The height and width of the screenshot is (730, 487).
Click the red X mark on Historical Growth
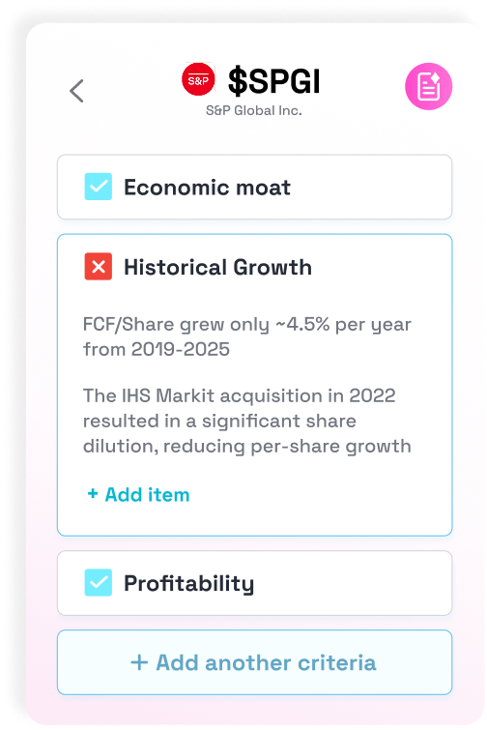pos(99,266)
